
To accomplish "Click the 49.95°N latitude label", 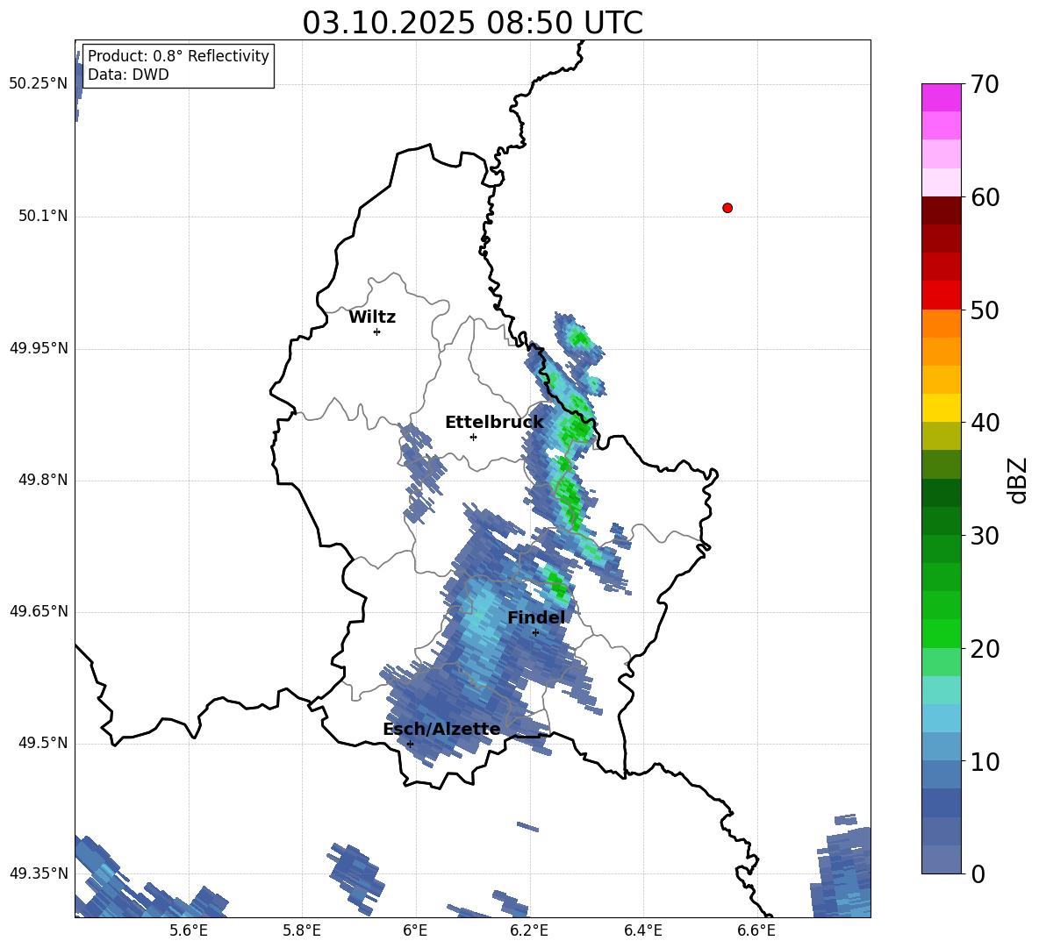I will pos(39,348).
